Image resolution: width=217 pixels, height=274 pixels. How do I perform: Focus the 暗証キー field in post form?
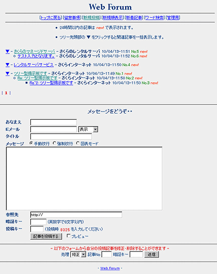click(x=38, y=222)
